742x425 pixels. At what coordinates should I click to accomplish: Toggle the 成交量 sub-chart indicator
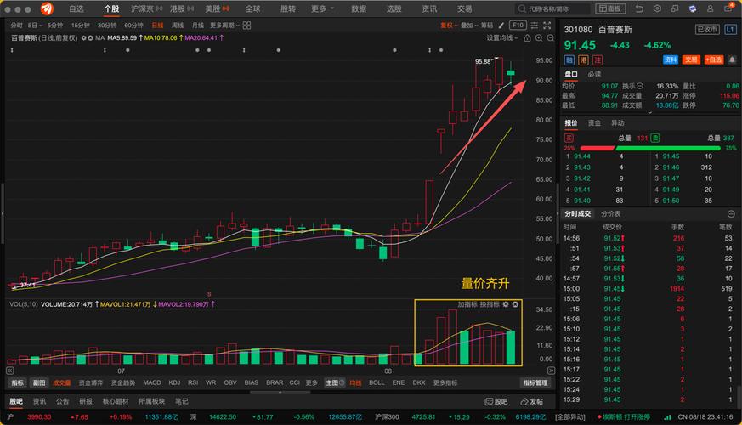click(61, 382)
